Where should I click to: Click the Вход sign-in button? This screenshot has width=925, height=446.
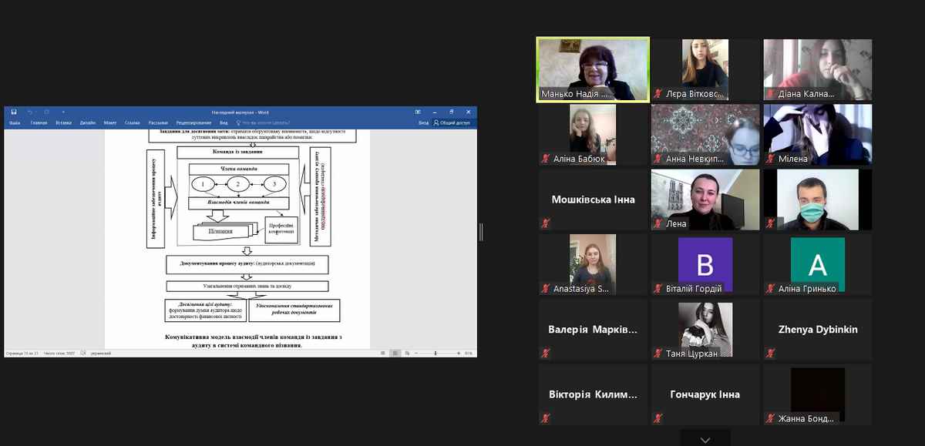click(x=423, y=122)
